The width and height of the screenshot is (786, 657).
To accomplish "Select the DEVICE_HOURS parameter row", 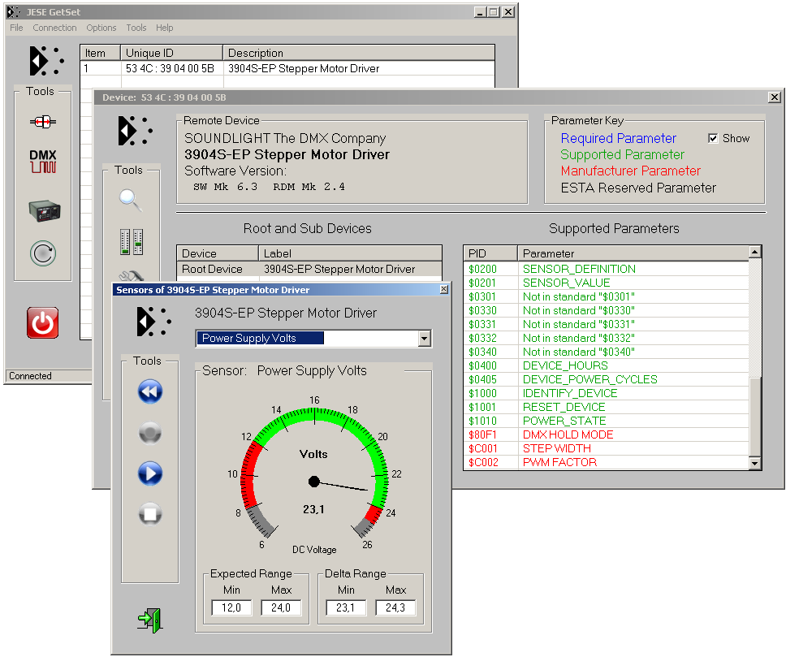I will (565, 365).
